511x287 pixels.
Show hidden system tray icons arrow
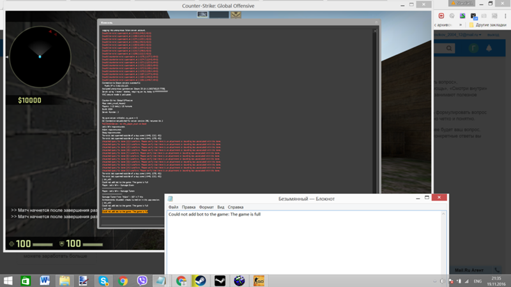435,281
